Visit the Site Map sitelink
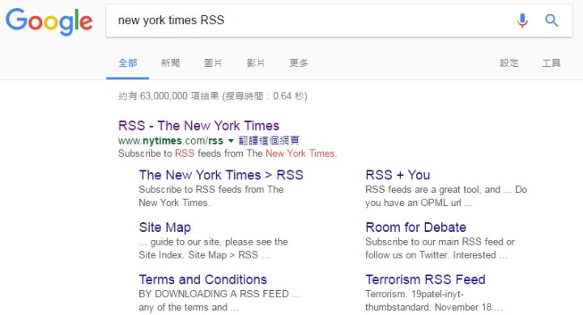This screenshot has width=583, height=315. (x=164, y=228)
